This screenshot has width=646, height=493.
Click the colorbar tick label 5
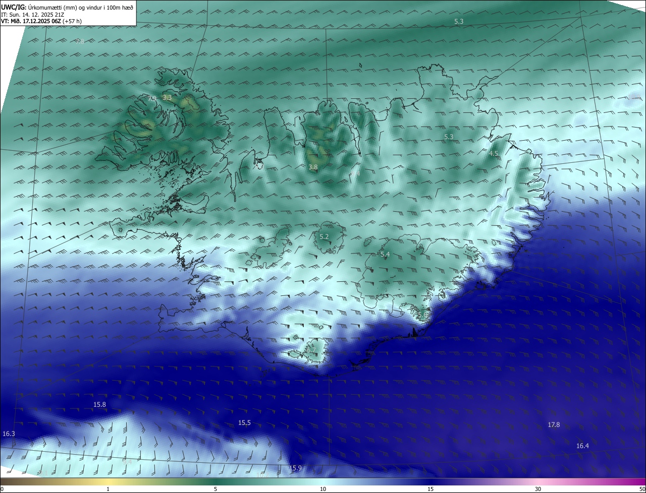pyautogui.click(x=216, y=489)
